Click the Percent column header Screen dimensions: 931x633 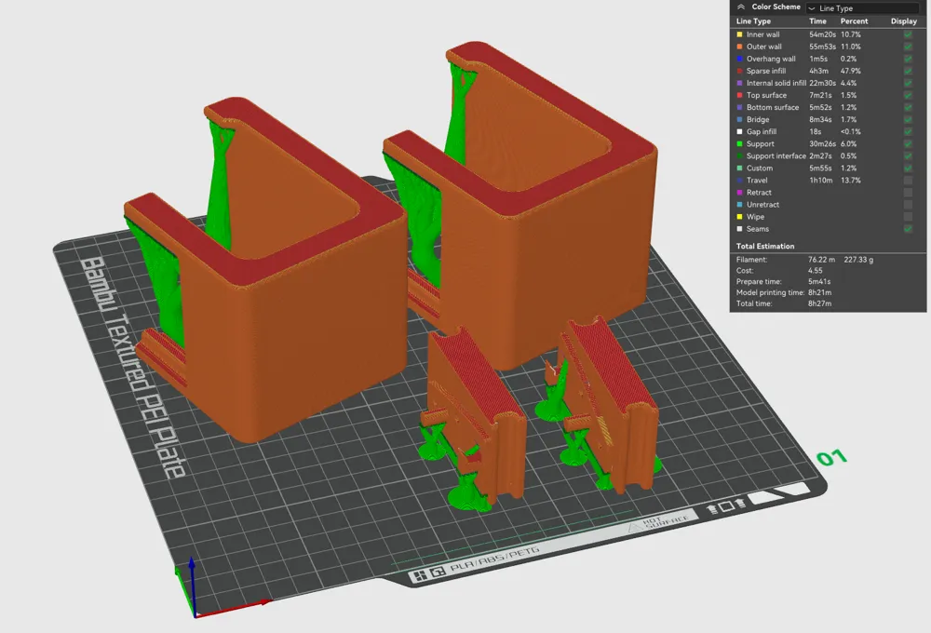click(x=854, y=20)
